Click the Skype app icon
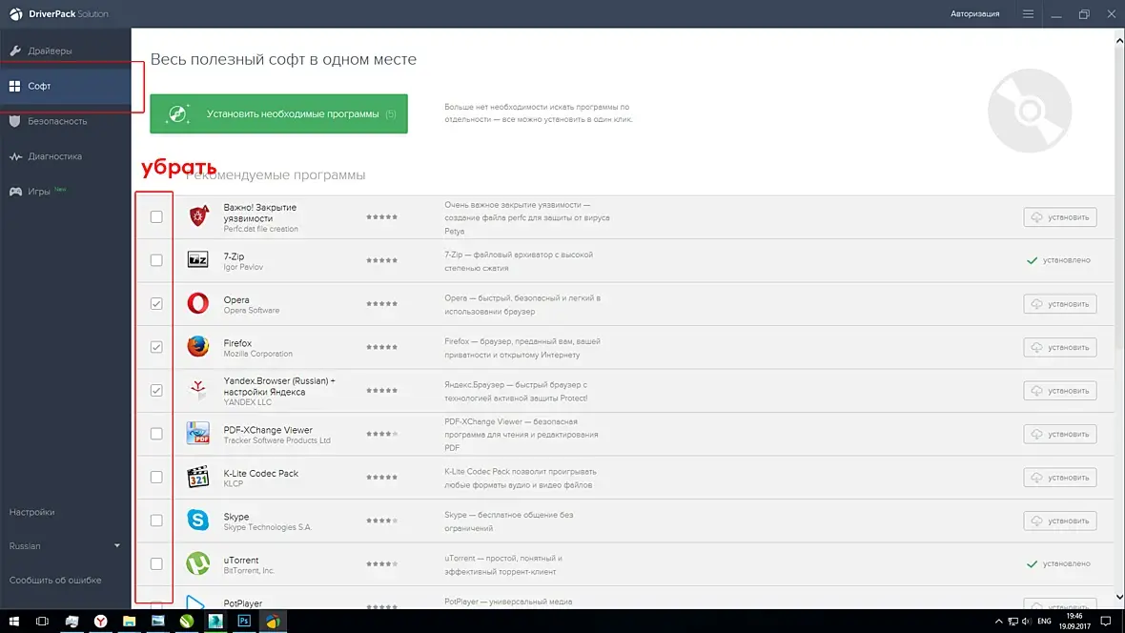Image resolution: width=1125 pixels, height=633 pixels. (198, 521)
